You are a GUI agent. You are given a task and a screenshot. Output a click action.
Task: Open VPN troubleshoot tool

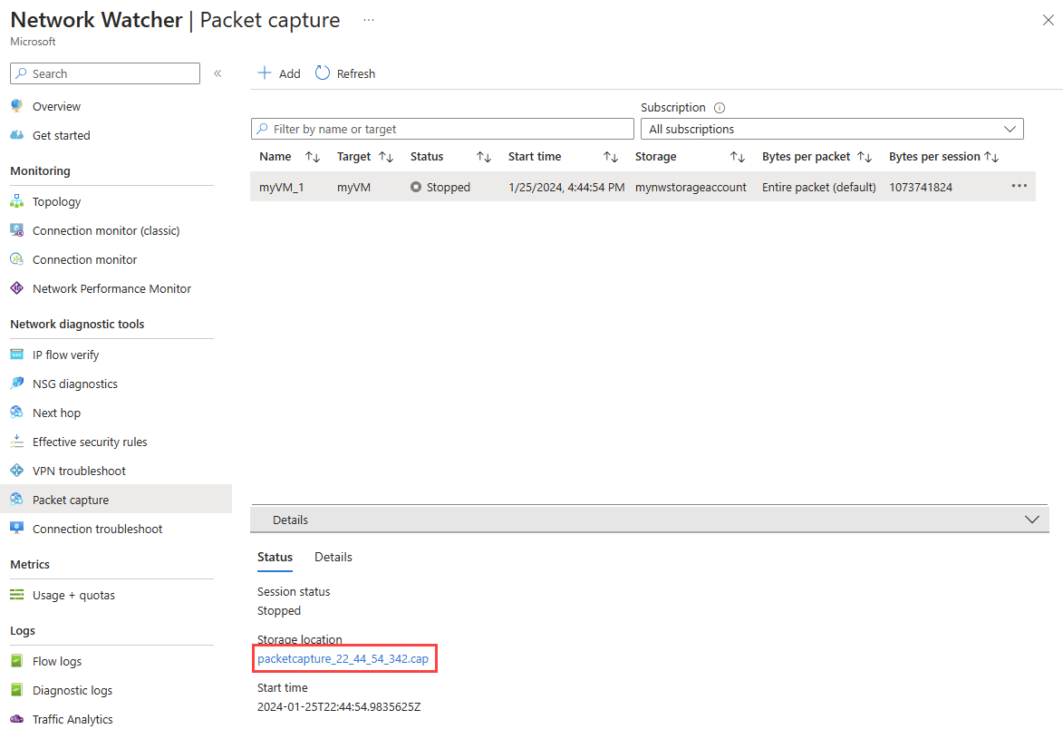tap(79, 471)
